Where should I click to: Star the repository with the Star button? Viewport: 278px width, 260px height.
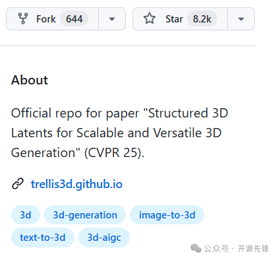point(174,19)
